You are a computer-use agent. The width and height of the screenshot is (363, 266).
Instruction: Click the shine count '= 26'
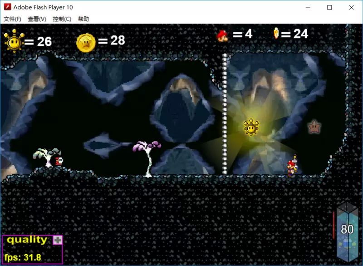pos(38,42)
